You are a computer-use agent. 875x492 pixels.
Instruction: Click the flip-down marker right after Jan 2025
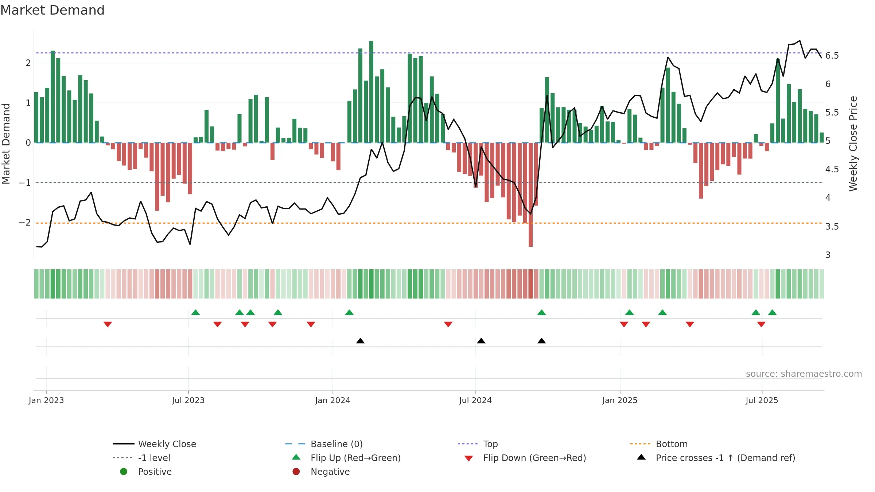click(x=624, y=324)
